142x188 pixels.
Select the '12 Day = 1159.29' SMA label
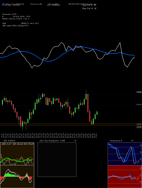pos(12,5)
